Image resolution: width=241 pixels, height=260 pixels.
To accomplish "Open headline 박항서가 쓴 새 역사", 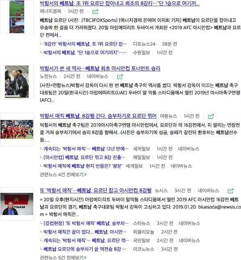I will [x=100, y=68].
